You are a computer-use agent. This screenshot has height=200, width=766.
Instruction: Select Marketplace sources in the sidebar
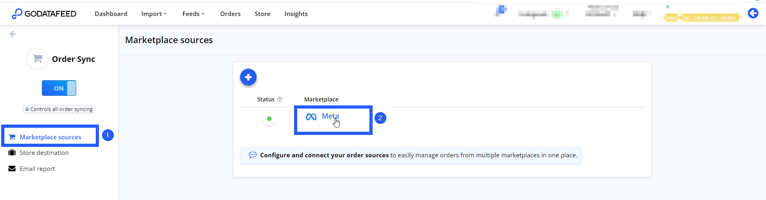(50, 137)
